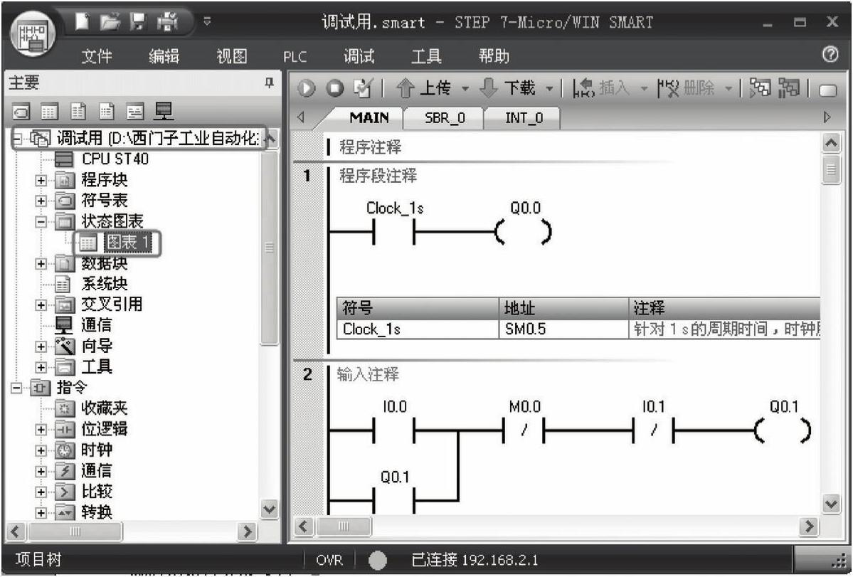
Task: Expand the 数据块 tree node
Action: [41, 264]
